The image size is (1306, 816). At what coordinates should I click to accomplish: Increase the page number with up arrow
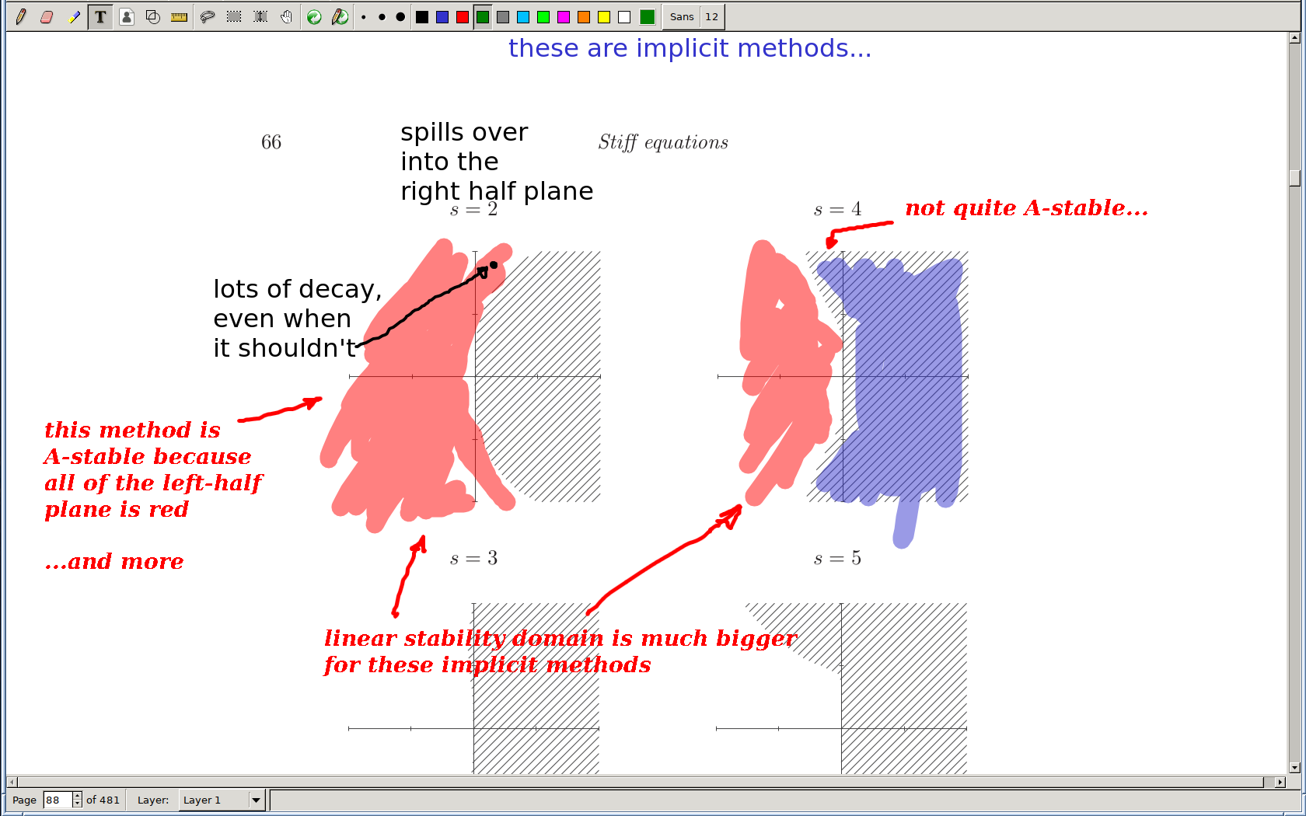pos(77,796)
